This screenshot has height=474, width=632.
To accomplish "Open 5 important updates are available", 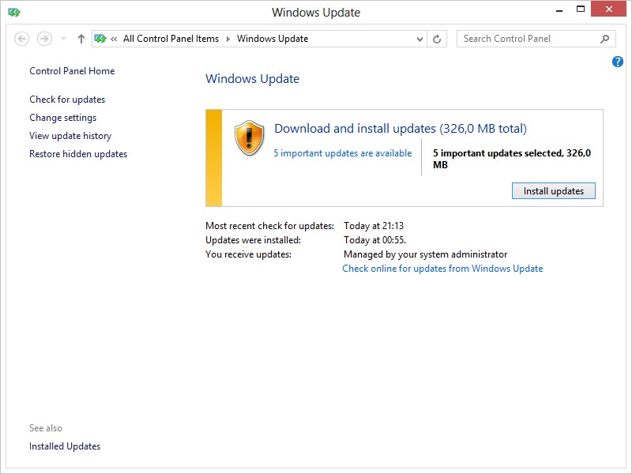I will point(343,153).
